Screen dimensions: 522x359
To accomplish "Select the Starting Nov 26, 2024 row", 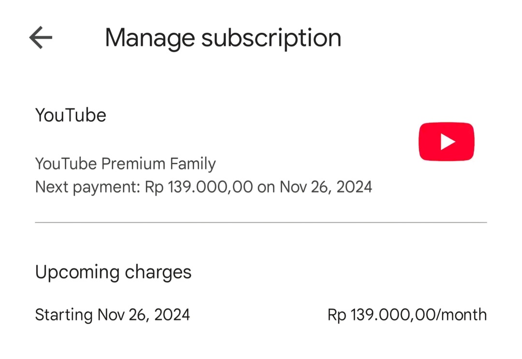I will [113, 315].
